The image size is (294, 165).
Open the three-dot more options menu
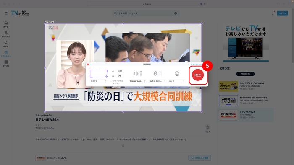point(273,13)
